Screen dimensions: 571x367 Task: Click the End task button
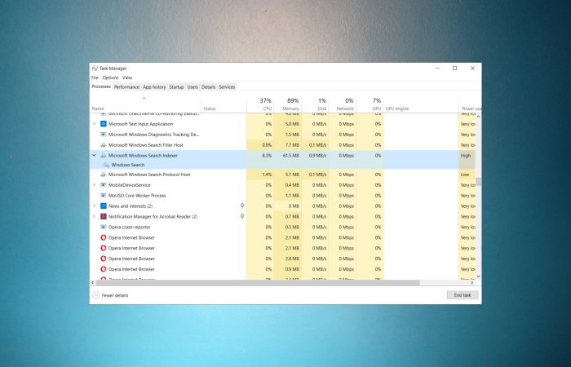pos(463,295)
